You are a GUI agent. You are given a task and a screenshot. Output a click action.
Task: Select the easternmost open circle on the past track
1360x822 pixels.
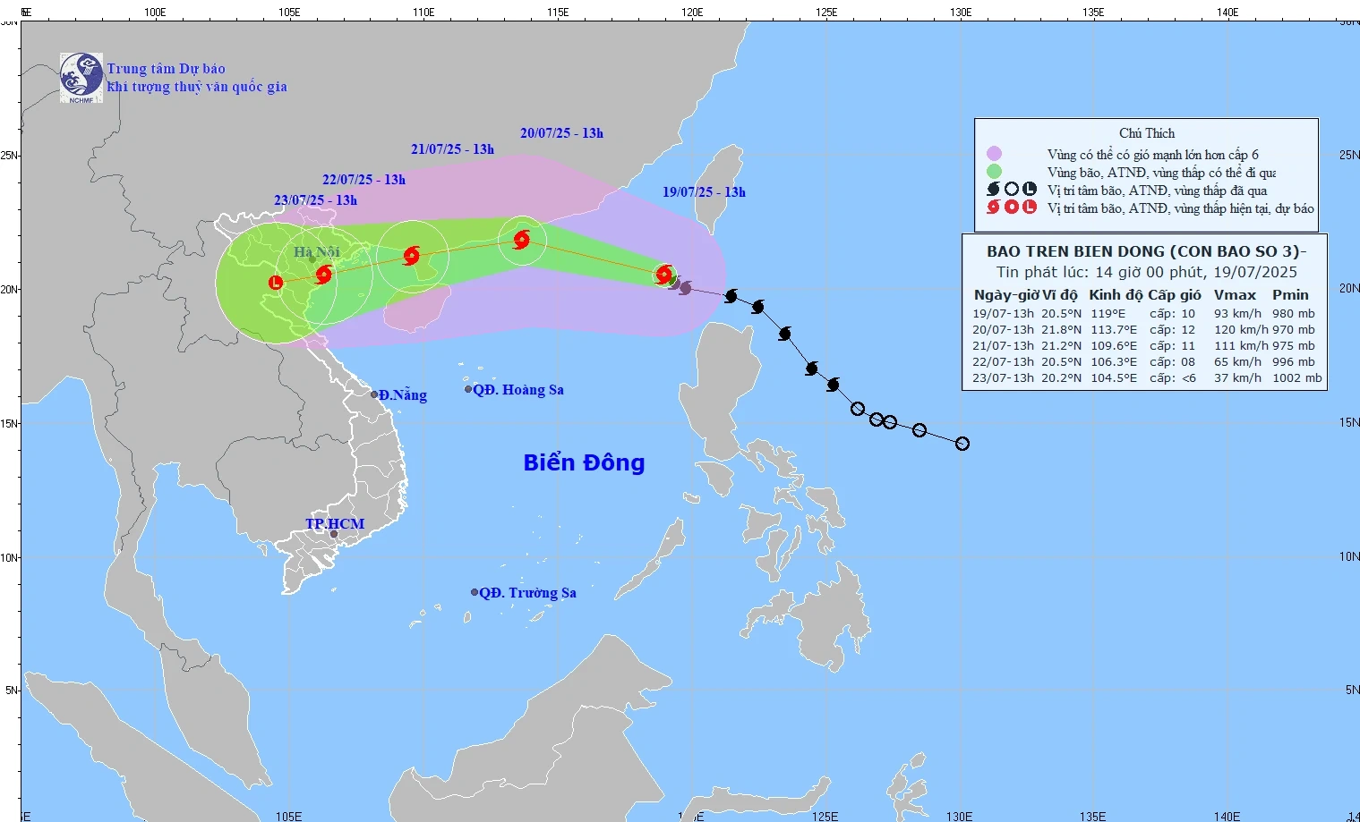(962, 444)
